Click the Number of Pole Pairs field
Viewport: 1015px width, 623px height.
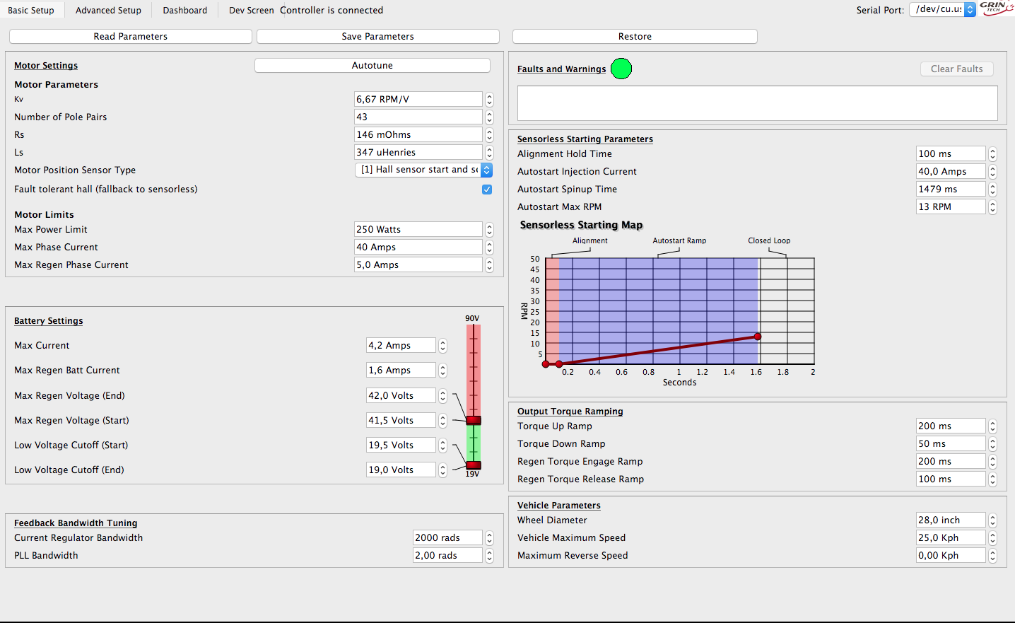click(418, 117)
